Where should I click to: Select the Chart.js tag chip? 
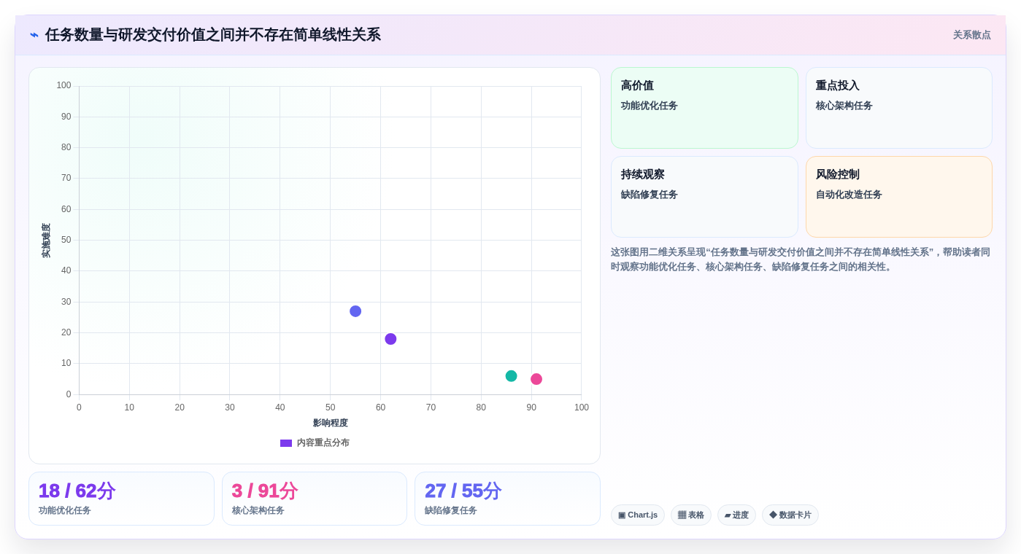[638, 515]
